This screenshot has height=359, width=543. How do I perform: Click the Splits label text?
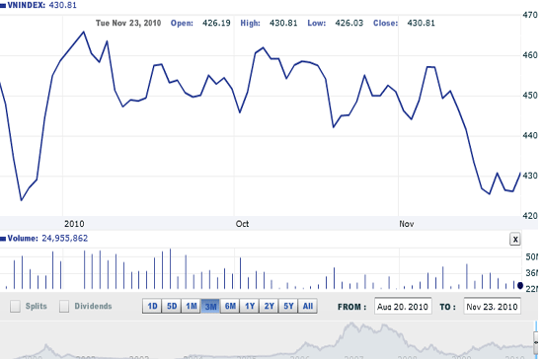[x=36, y=306]
